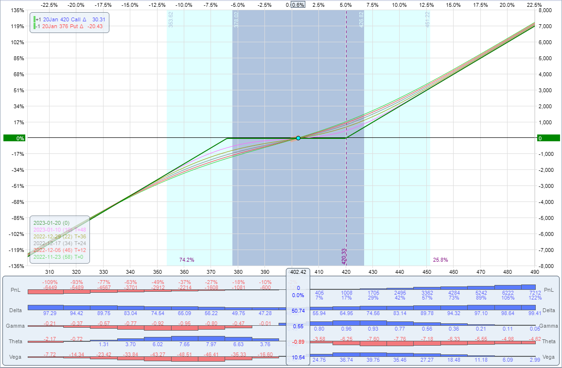Click the 353.62 standard deviation boundary label

tap(171, 19)
